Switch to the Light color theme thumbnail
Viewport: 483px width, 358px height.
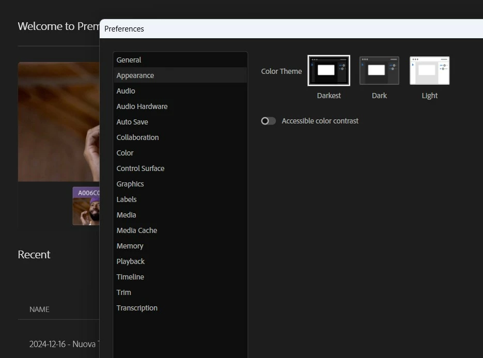429,71
